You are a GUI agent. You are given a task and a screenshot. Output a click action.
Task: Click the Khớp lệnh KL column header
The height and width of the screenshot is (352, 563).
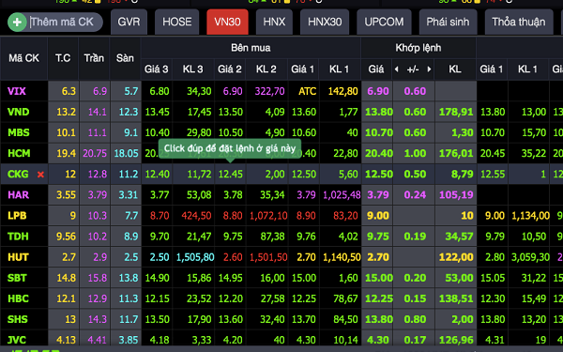pyautogui.click(x=455, y=69)
